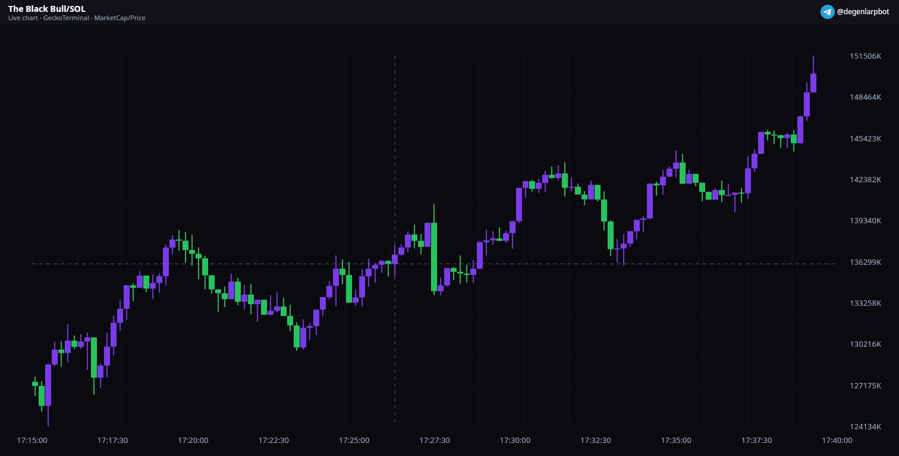Select the 133258K price label
The height and width of the screenshot is (456, 899).
tap(865, 303)
